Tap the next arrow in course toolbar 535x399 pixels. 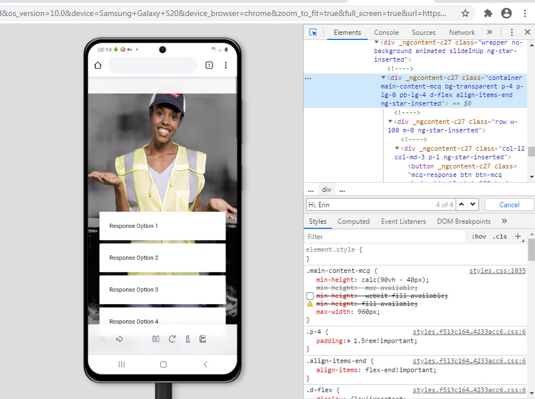pyautogui.click(x=119, y=339)
